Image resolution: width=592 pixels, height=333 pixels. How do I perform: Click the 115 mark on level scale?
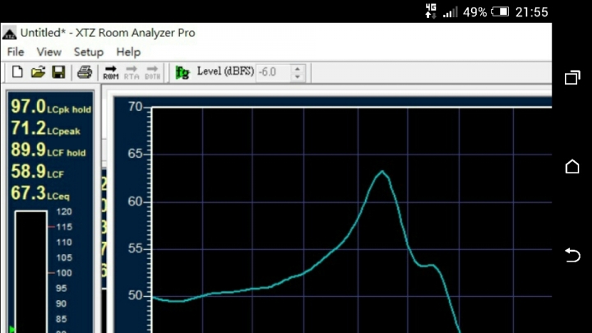(x=64, y=227)
